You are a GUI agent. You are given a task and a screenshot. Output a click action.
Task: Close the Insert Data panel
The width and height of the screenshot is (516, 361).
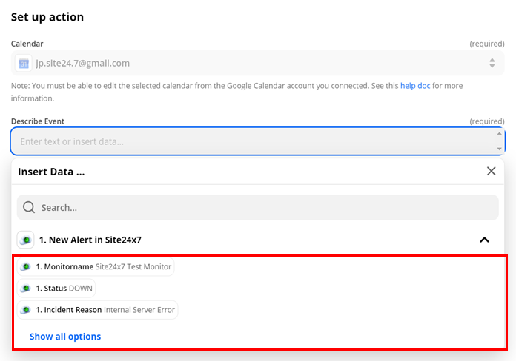[491, 171]
